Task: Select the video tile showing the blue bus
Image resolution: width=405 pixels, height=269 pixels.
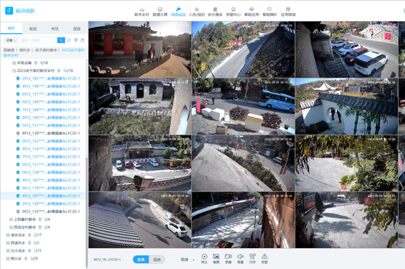Action: pos(243,107)
